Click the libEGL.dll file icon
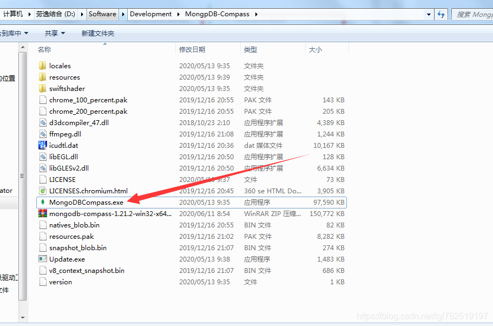493x326 pixels. tap(43, 157)
